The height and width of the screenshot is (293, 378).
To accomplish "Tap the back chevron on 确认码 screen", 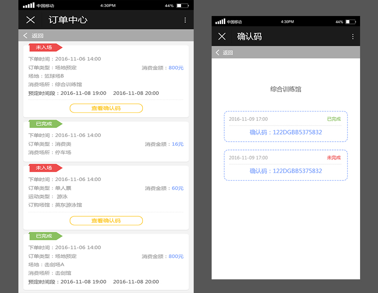I will tap(217, 53).
